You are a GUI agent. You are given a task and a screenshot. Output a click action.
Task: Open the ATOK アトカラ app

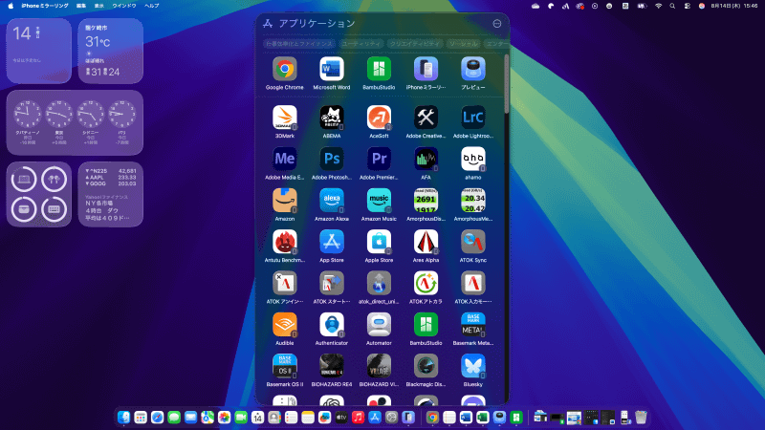point(426,283)
